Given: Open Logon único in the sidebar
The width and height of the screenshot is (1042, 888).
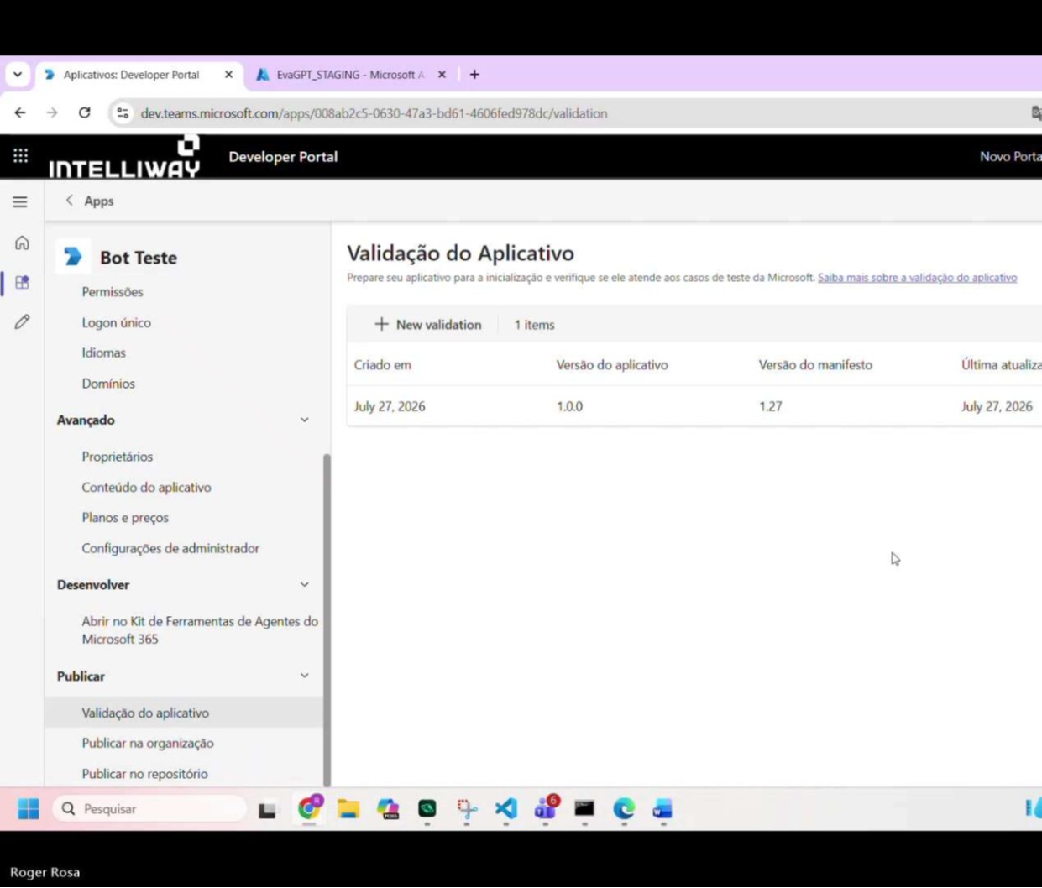Looking at the screenshot, I should (x=116, y=322).
